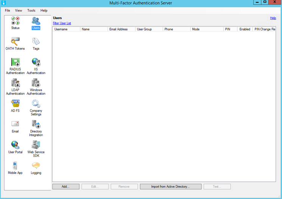
Task: Open Web Service SDK section
Action: tap(36, 149)
